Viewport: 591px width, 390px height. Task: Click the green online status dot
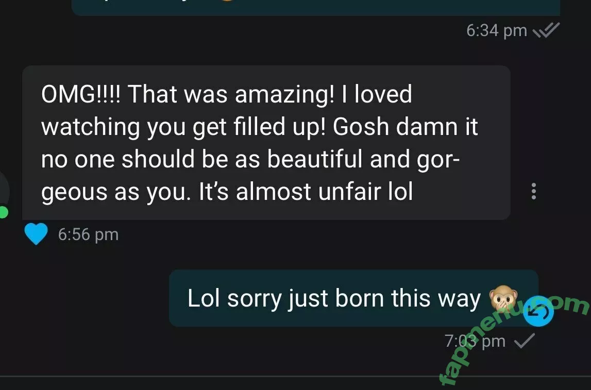[x=3, y=212]
